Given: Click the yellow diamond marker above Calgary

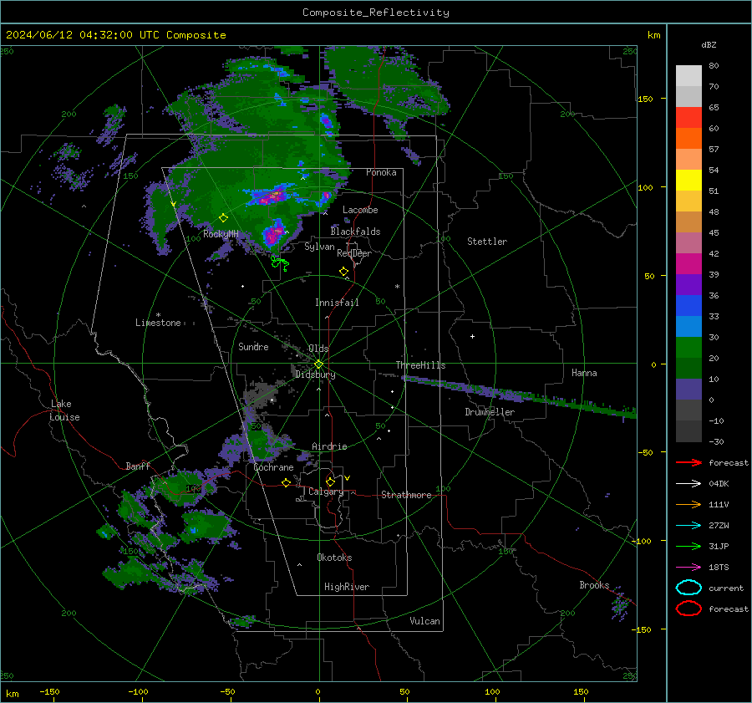Looking at the screenshot, I should tap(330, 481).
